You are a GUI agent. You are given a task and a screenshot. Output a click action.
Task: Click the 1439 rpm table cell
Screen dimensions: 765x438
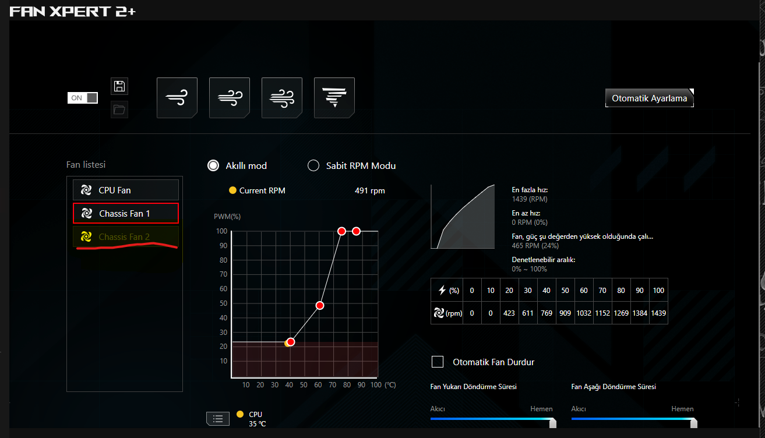pyautogui.click(x=659, y=313)
